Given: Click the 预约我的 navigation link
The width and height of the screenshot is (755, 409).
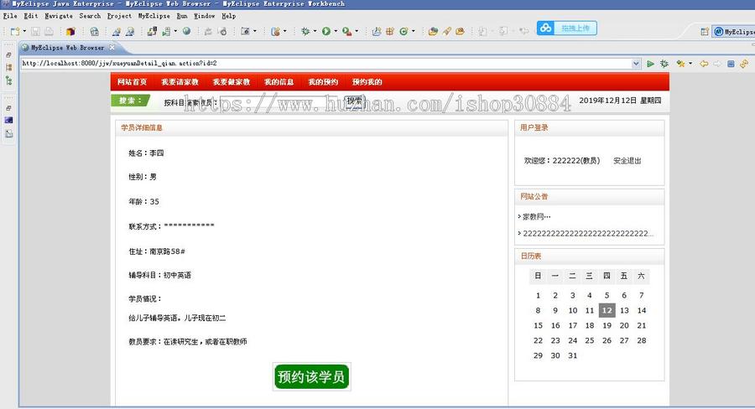Looking at the screenshot, I should (x=367, y=82).
